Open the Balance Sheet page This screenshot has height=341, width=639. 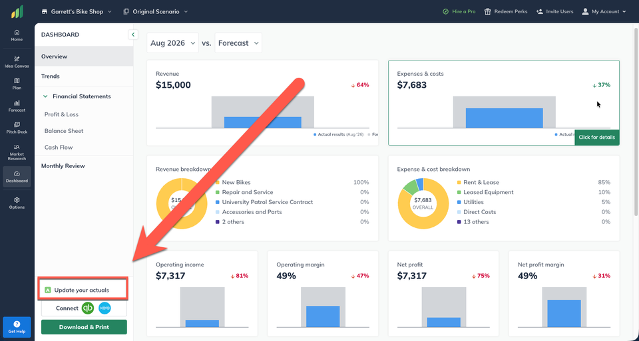(x=64, y=131)
